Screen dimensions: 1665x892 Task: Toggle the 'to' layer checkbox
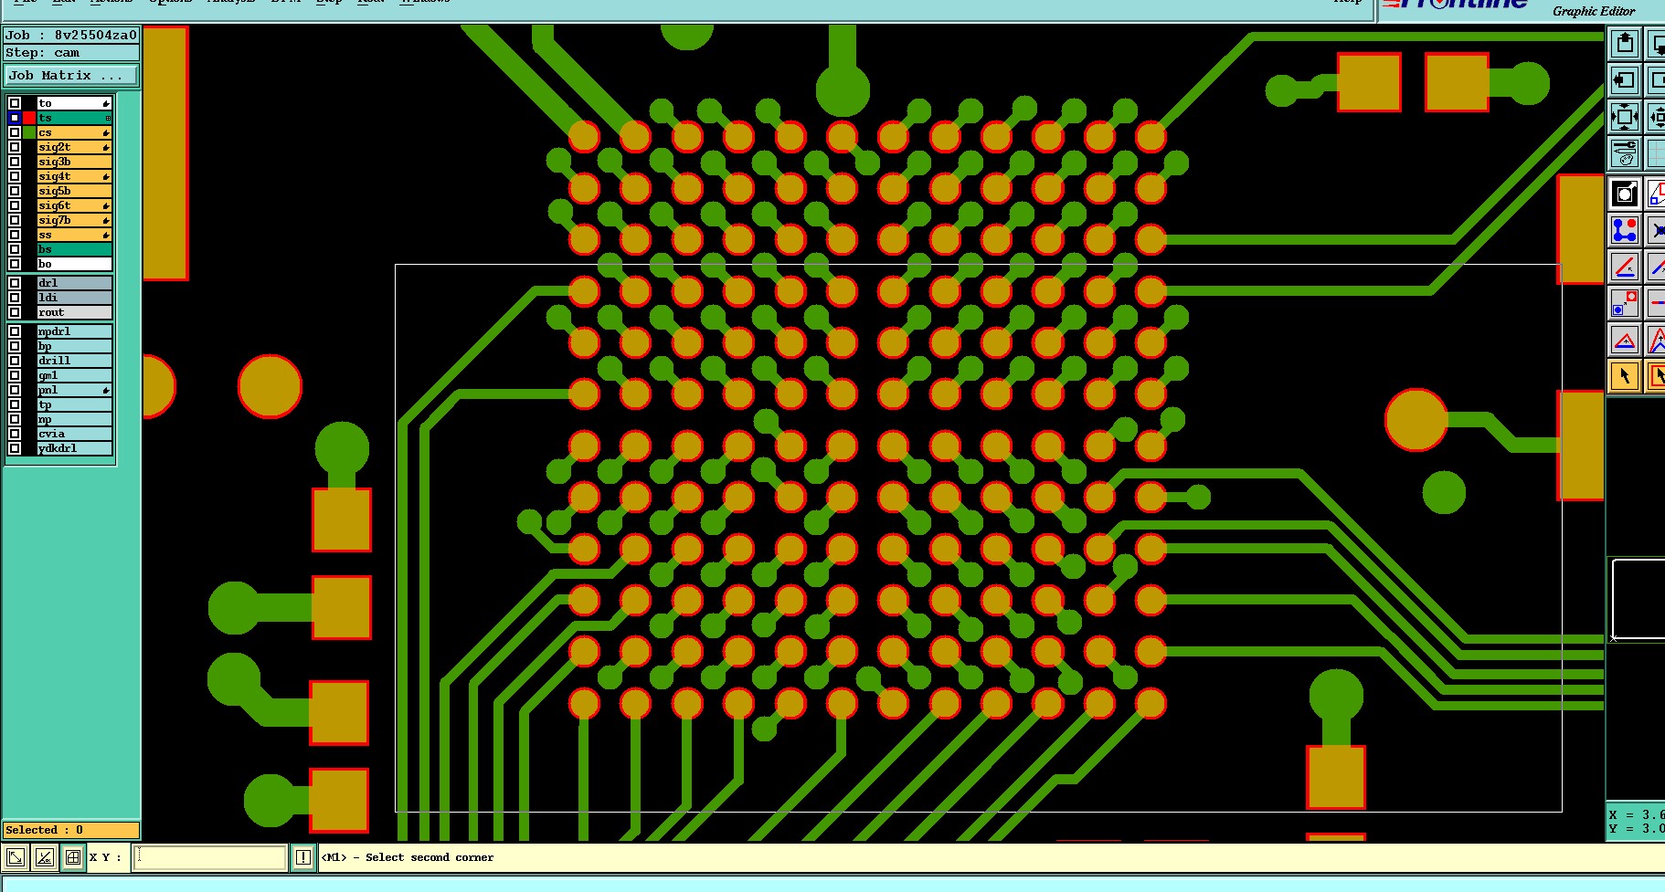coord(15,103)
